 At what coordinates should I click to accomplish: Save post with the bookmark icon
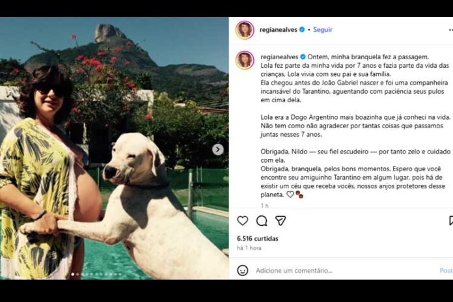pyautogui.click(x=450, y=221)
